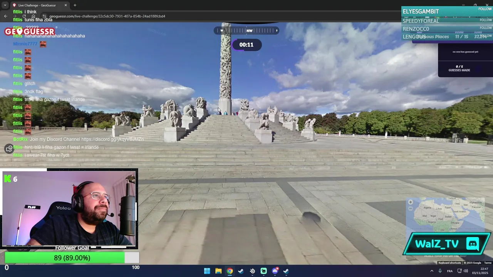Follow ELYESGAMBIT in the overlay
The image size is (493, 277).
point(485,9)
